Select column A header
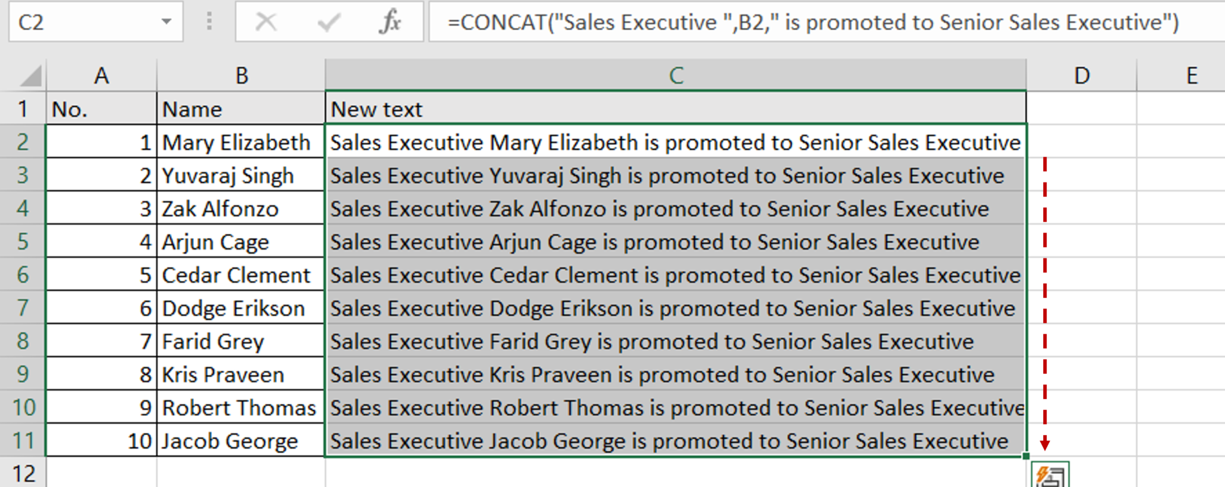1225x487 pixels. [102, 75]
